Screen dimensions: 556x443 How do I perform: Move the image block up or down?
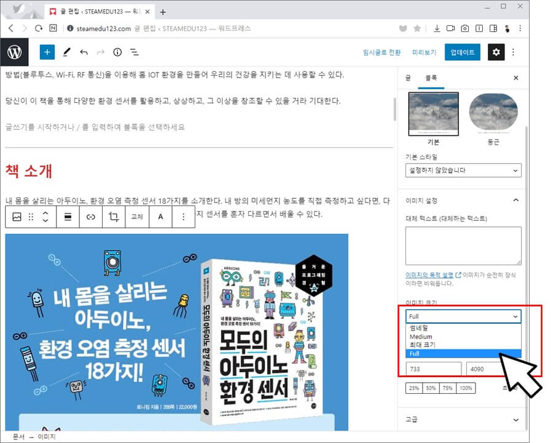(45, 217)
